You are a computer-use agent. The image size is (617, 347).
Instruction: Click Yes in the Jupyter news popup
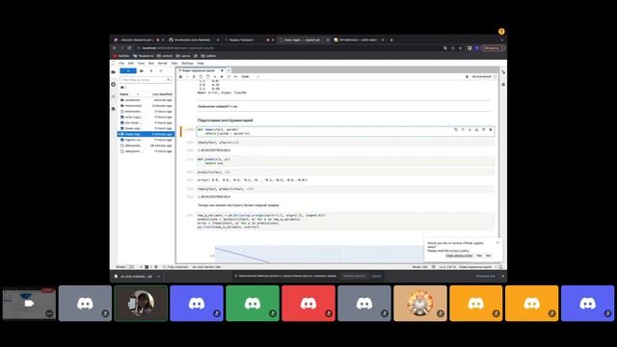(x=479, y=255)
